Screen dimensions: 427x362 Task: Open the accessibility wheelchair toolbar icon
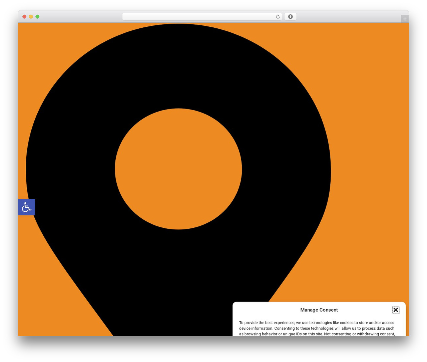click(x=26, y=207)
